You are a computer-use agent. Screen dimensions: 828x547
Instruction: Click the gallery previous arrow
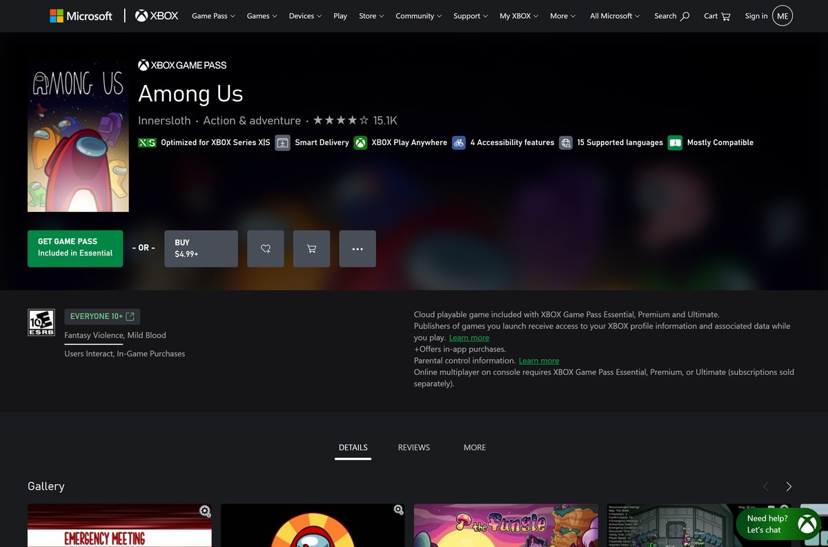[x=765, y=487]
